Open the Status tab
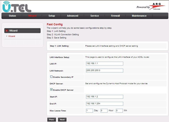Image resolution: width=169 pixels, height=122 pixels. (x=13, y=16)
